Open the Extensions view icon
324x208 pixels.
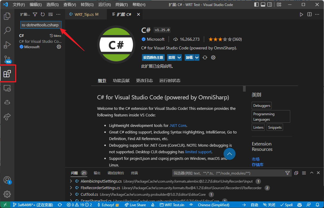tap(7, 73)
